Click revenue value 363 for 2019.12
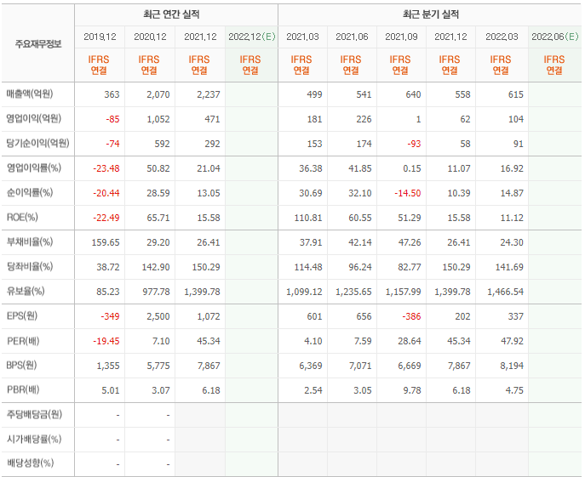The width and height of the screenshot is (585, 477). pyautogui.click(x=112, y=94)
